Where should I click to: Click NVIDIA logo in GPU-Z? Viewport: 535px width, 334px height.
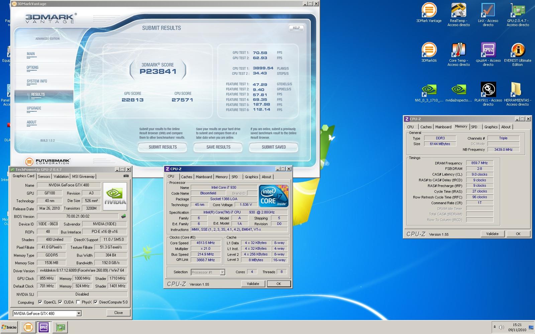click(115, 196)
